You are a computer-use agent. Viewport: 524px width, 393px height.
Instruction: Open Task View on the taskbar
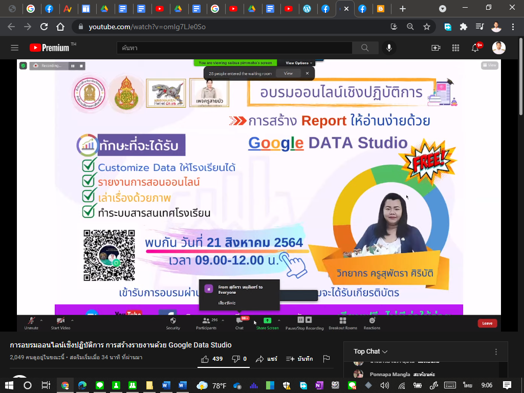click(46, 385)
